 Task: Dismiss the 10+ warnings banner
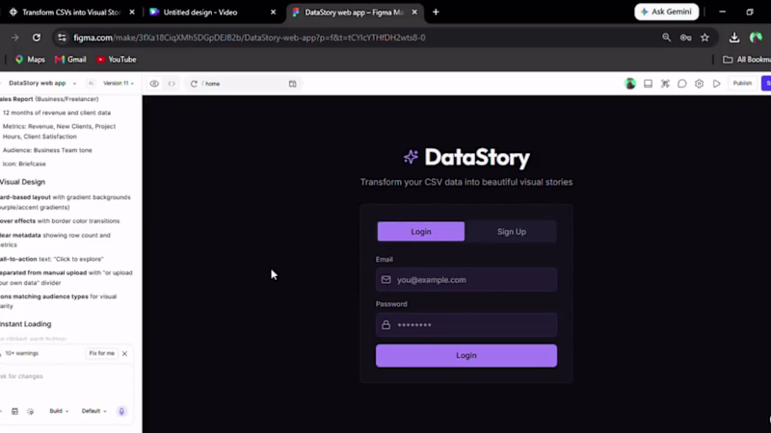[125, 353]
